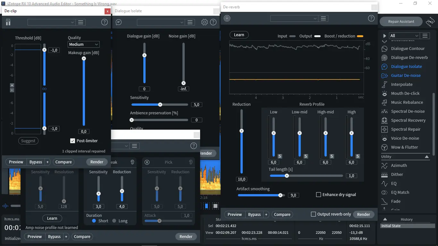Open the All module filter dropdown
The height and width of the screenshot is (246, 438).
404,36
